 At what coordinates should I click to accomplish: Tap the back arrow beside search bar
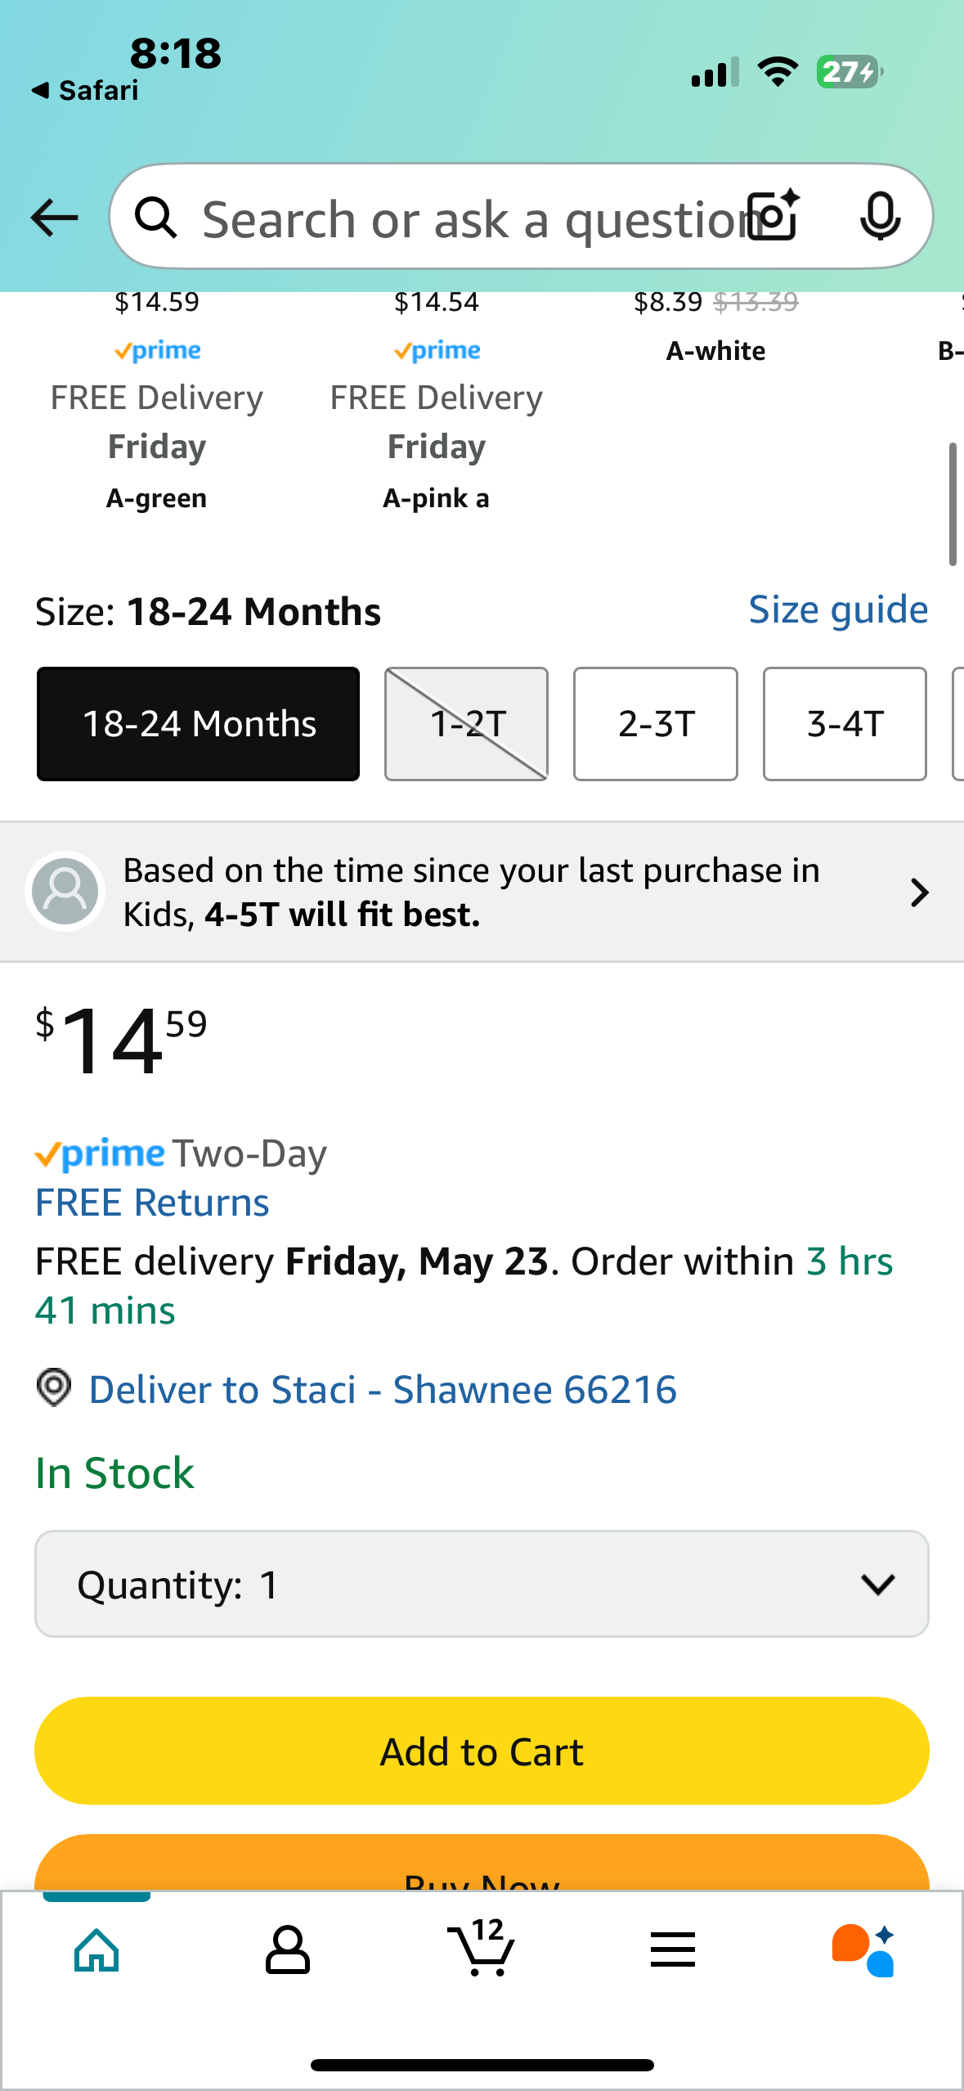[54, 218]
